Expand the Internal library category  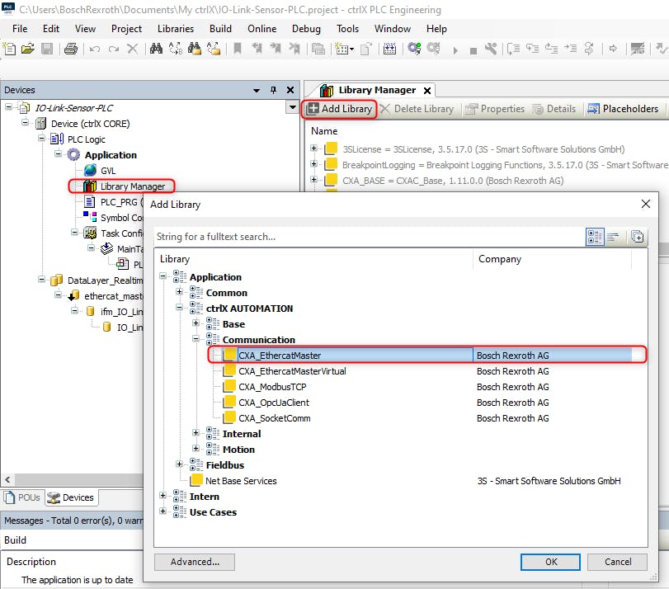pyautogui.click(x=196, y=433)
